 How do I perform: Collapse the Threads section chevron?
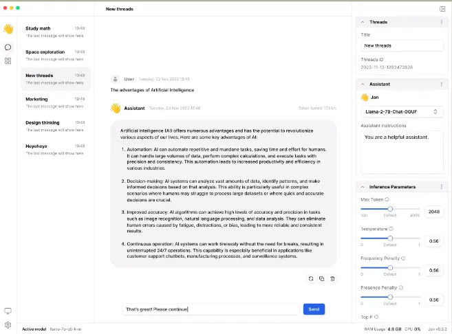363,22
